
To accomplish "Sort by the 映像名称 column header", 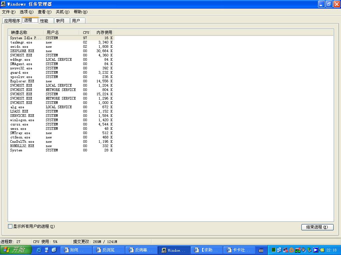I will point(26,33).
